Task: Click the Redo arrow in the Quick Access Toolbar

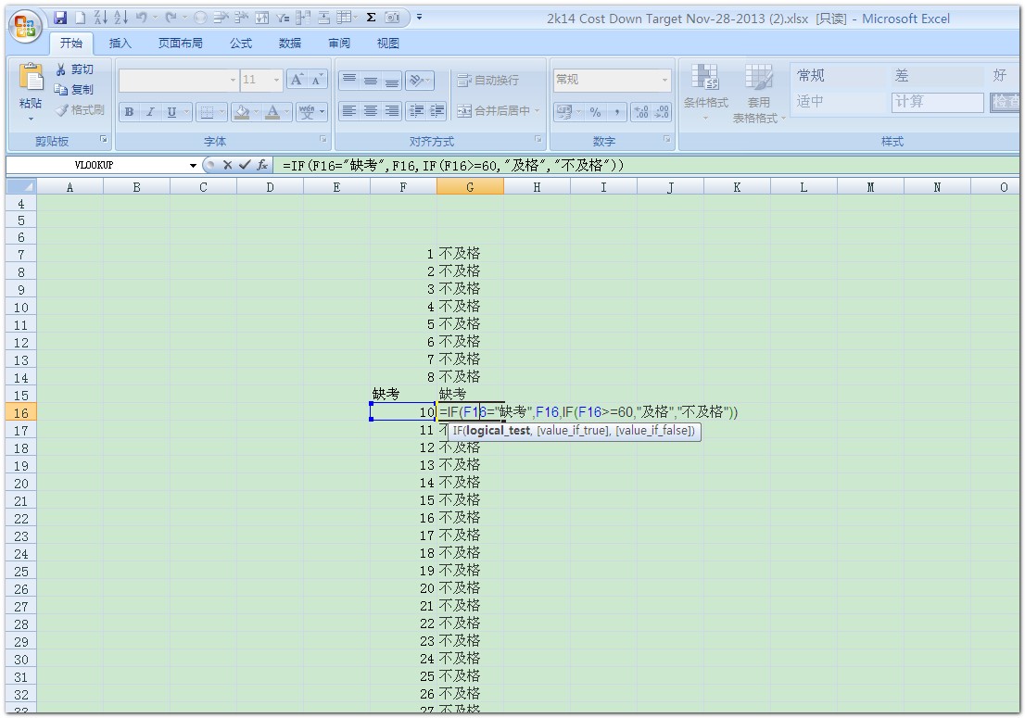Action: [170, 18]
